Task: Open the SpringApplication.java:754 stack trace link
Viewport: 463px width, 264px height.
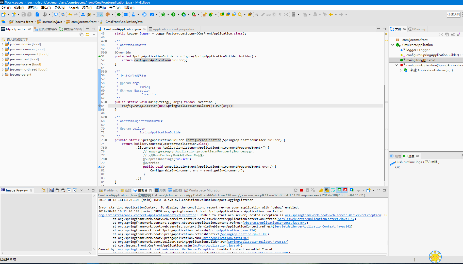Action: point(231,230)
